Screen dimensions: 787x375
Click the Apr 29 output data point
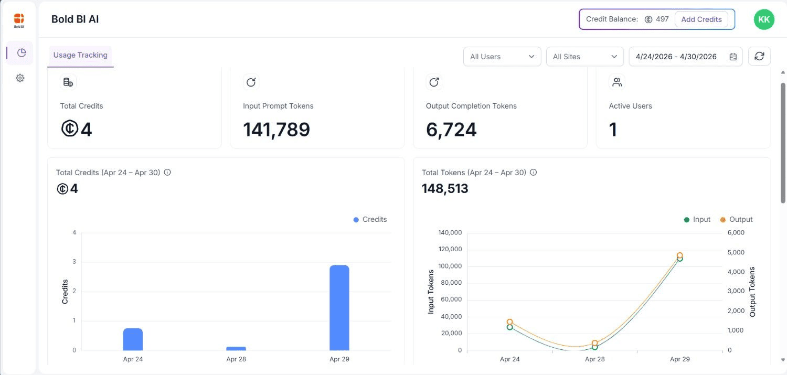[x=679, y=255]
